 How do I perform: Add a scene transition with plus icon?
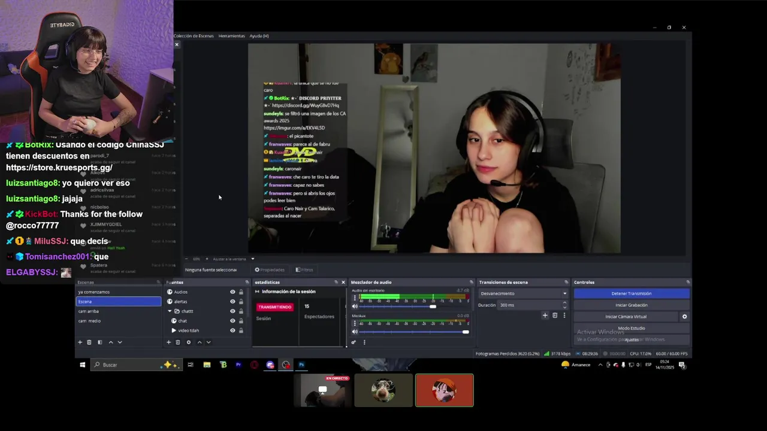pyautogui.click(x=545, y=315)
